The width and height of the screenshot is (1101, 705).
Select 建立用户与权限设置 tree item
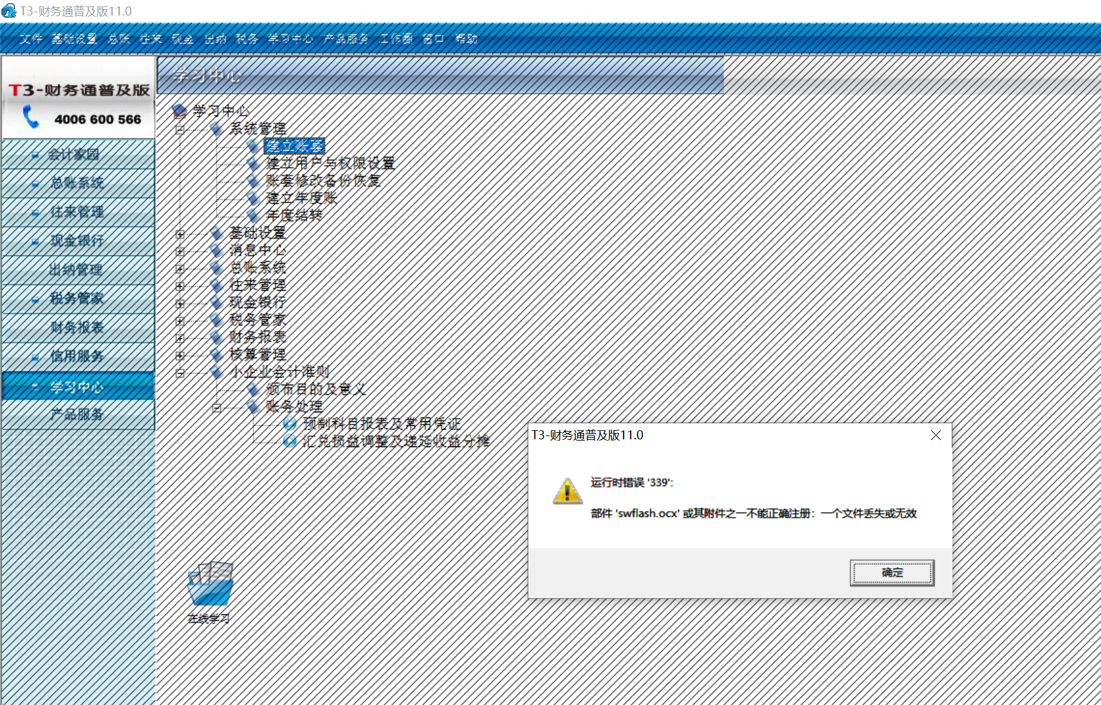coord(330,163)
